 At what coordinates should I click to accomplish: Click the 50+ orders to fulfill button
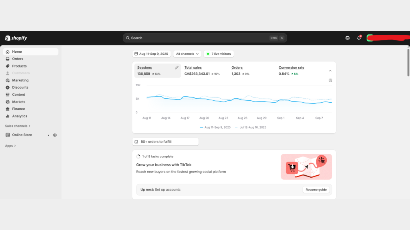coord(165,142)
